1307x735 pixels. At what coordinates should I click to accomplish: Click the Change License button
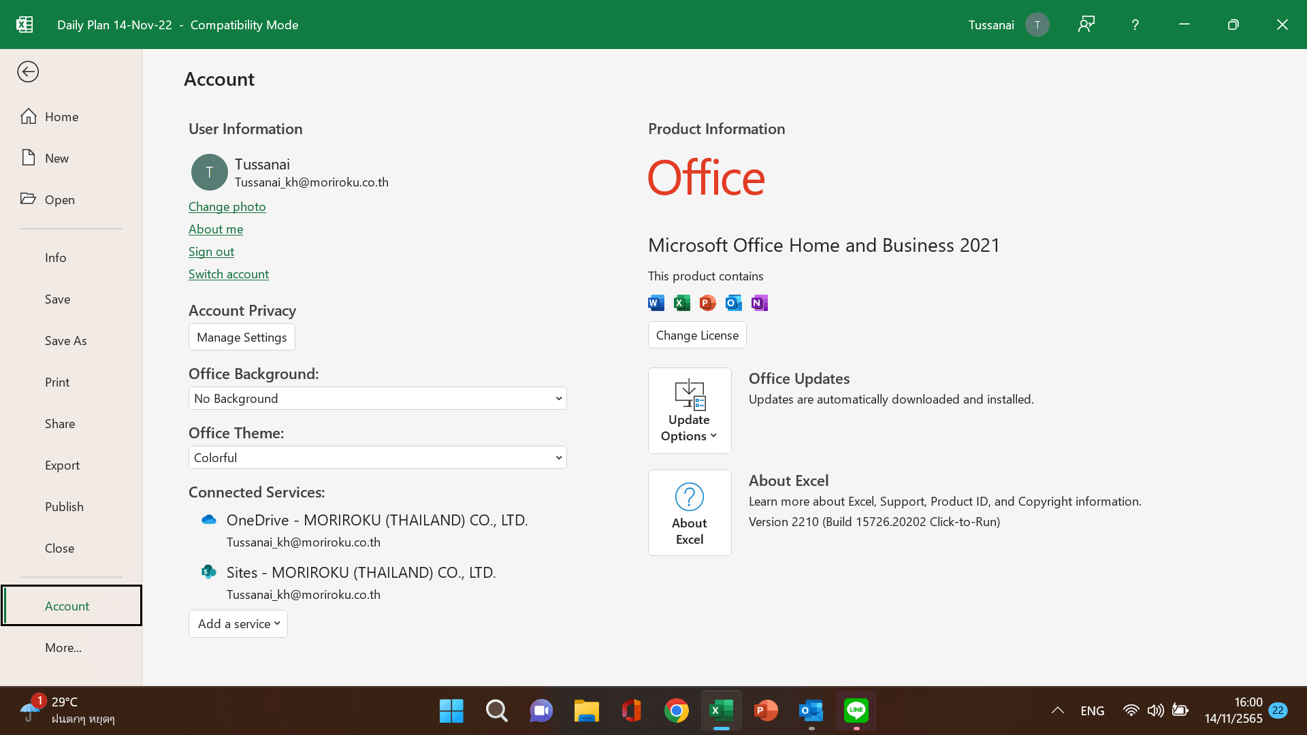[697, 335]
